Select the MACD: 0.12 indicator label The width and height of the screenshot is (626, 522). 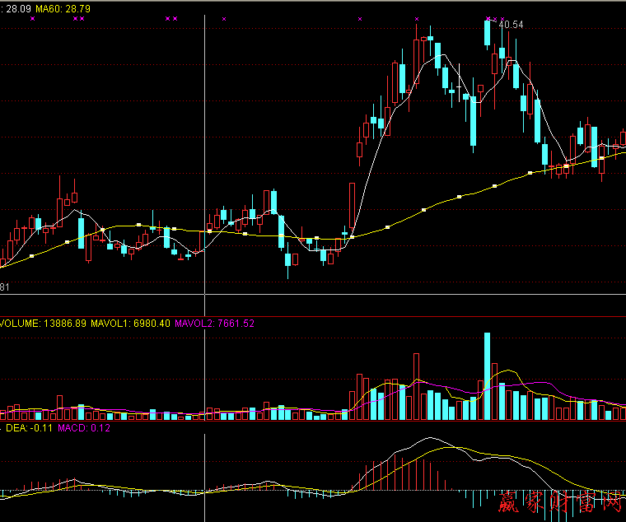coord(83,427)
